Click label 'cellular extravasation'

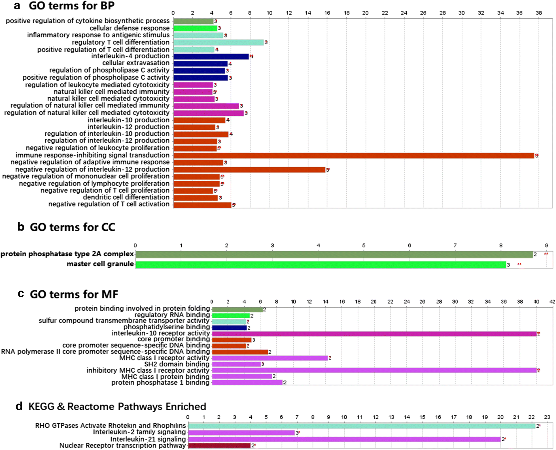[136, 63]
